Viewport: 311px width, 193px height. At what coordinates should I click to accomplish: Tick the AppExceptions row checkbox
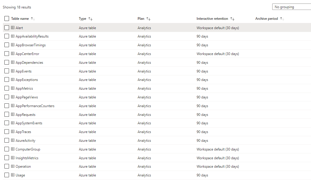coord(7,80)
